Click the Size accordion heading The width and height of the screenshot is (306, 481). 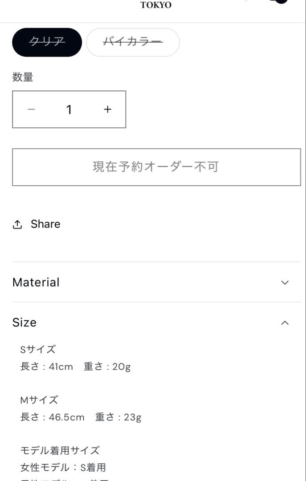[x=24, y=322]
